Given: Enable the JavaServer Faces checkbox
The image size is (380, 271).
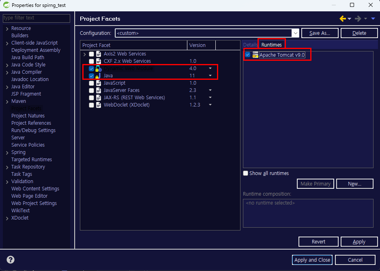Looking at the screenshot, I should coord(91,90).
